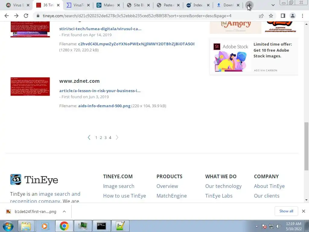This screenshot has width=309, height=232.
Task: Switch to the Downloads tab
Action: tap(228, 5)
